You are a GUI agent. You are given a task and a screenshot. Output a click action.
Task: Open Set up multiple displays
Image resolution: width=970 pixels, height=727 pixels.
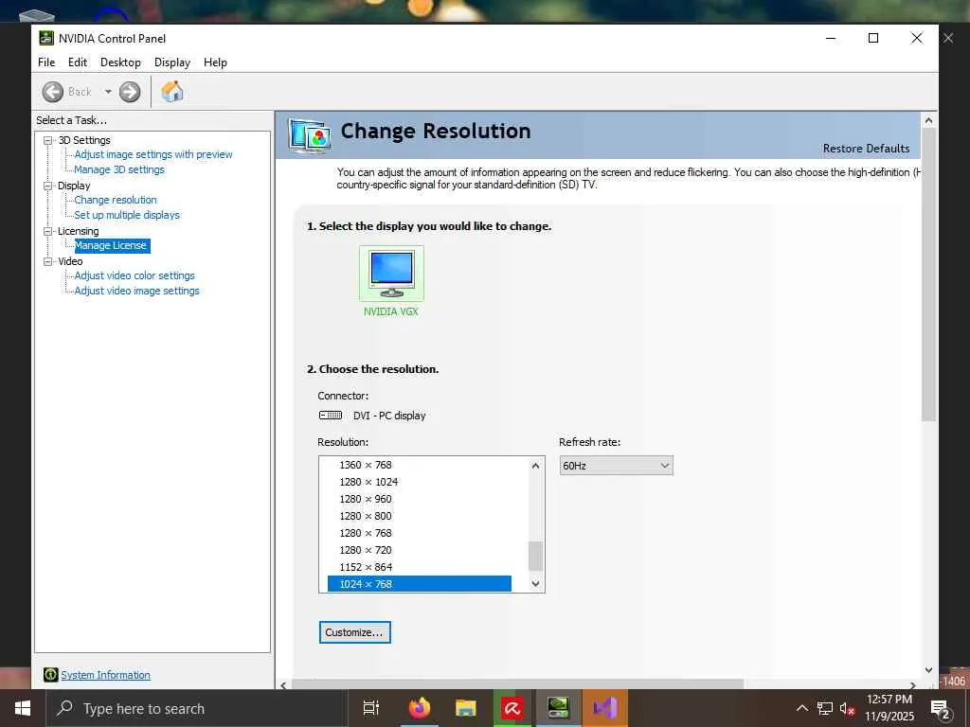tap(127, 215)
